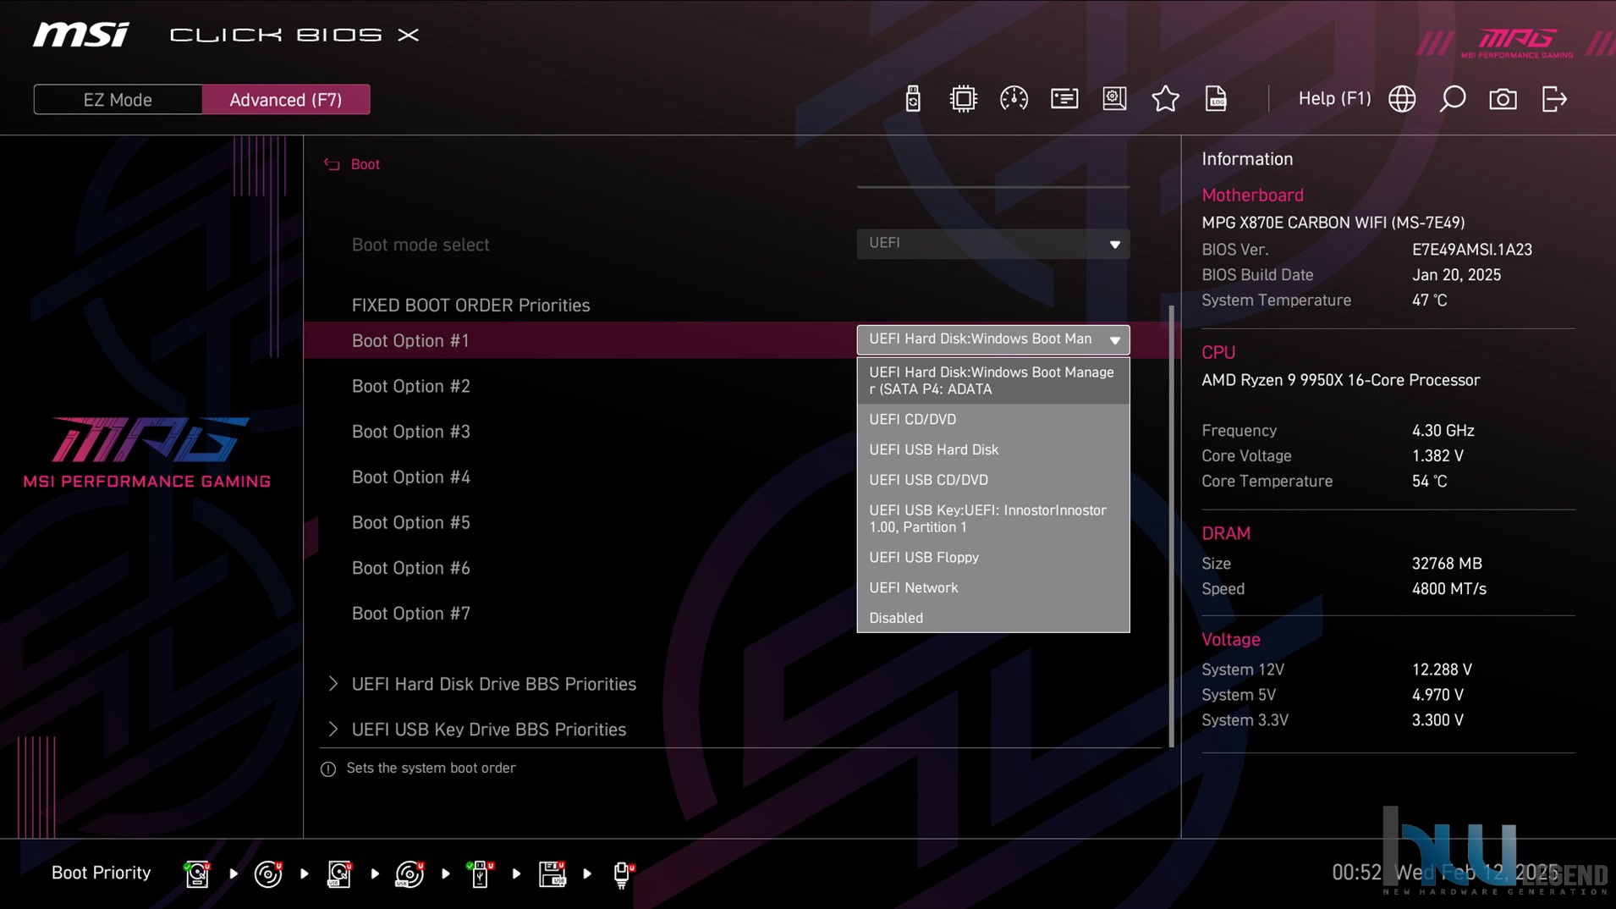The height and width of the screenshot is (909, 1616).
Task: Open the LOG file icon
Action: point(1216,99)
